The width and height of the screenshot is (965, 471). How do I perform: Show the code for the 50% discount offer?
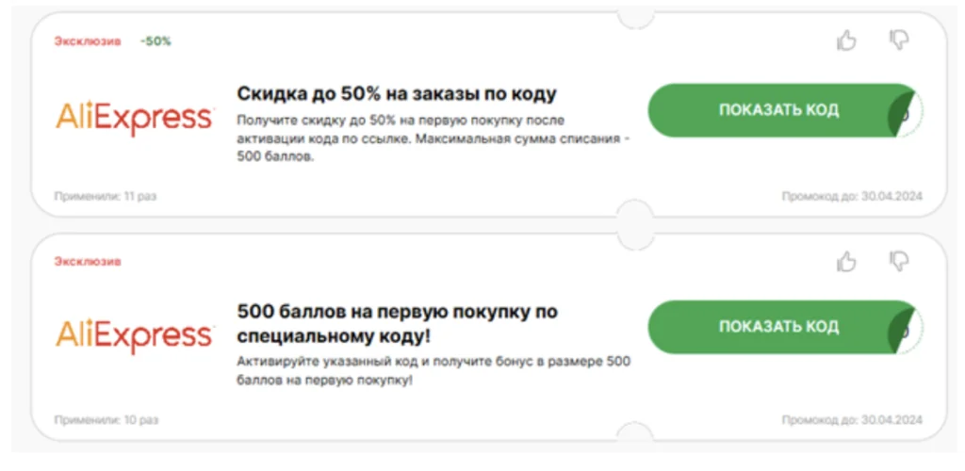(778, 110)
